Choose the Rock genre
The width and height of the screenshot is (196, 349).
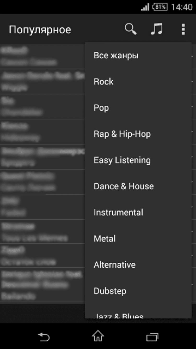tap(104, 82)
